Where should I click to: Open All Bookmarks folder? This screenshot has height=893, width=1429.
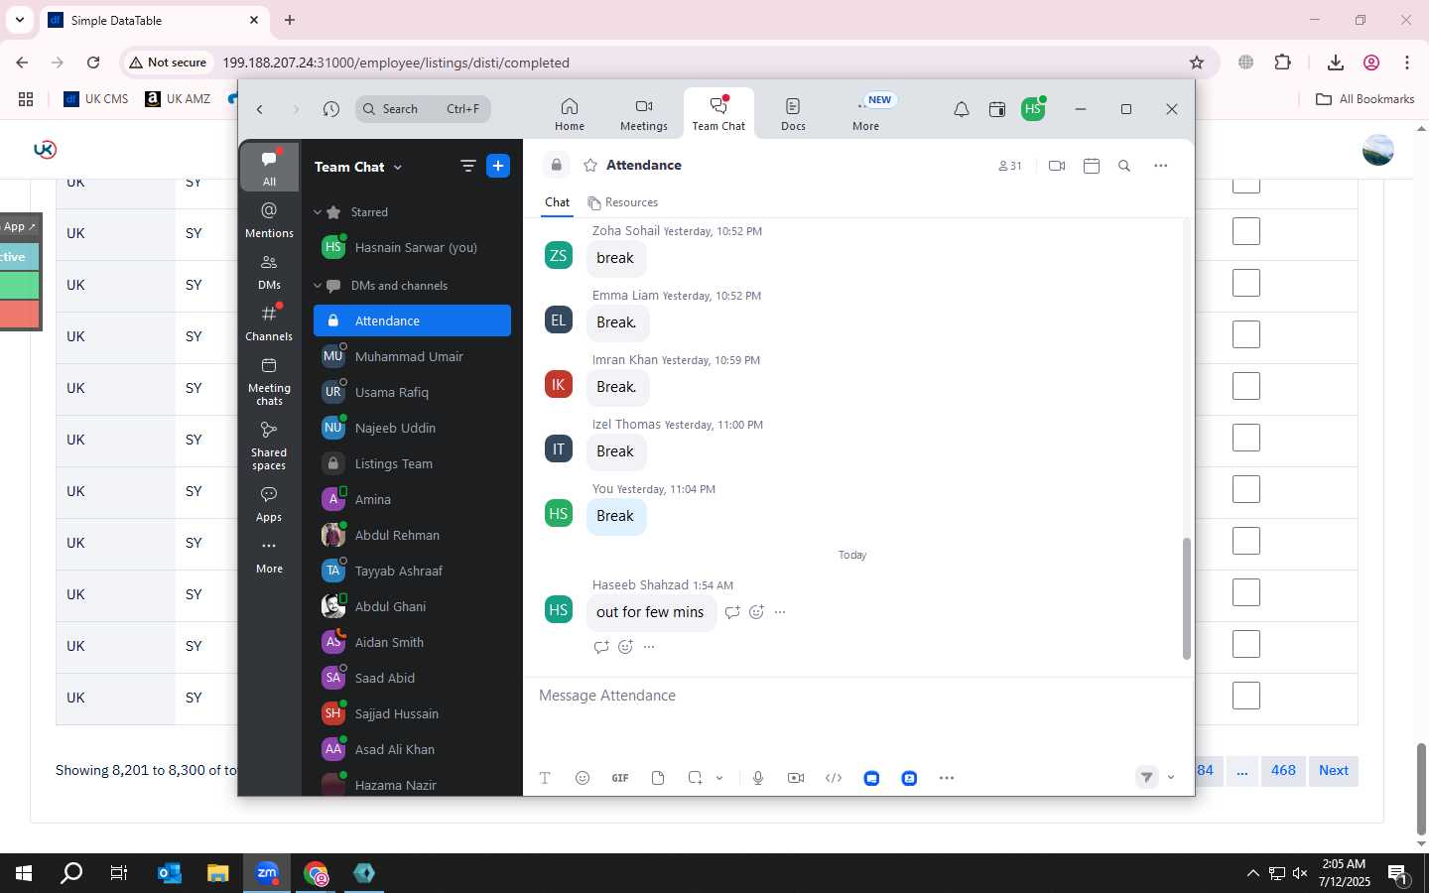[x=1364, y=99]
